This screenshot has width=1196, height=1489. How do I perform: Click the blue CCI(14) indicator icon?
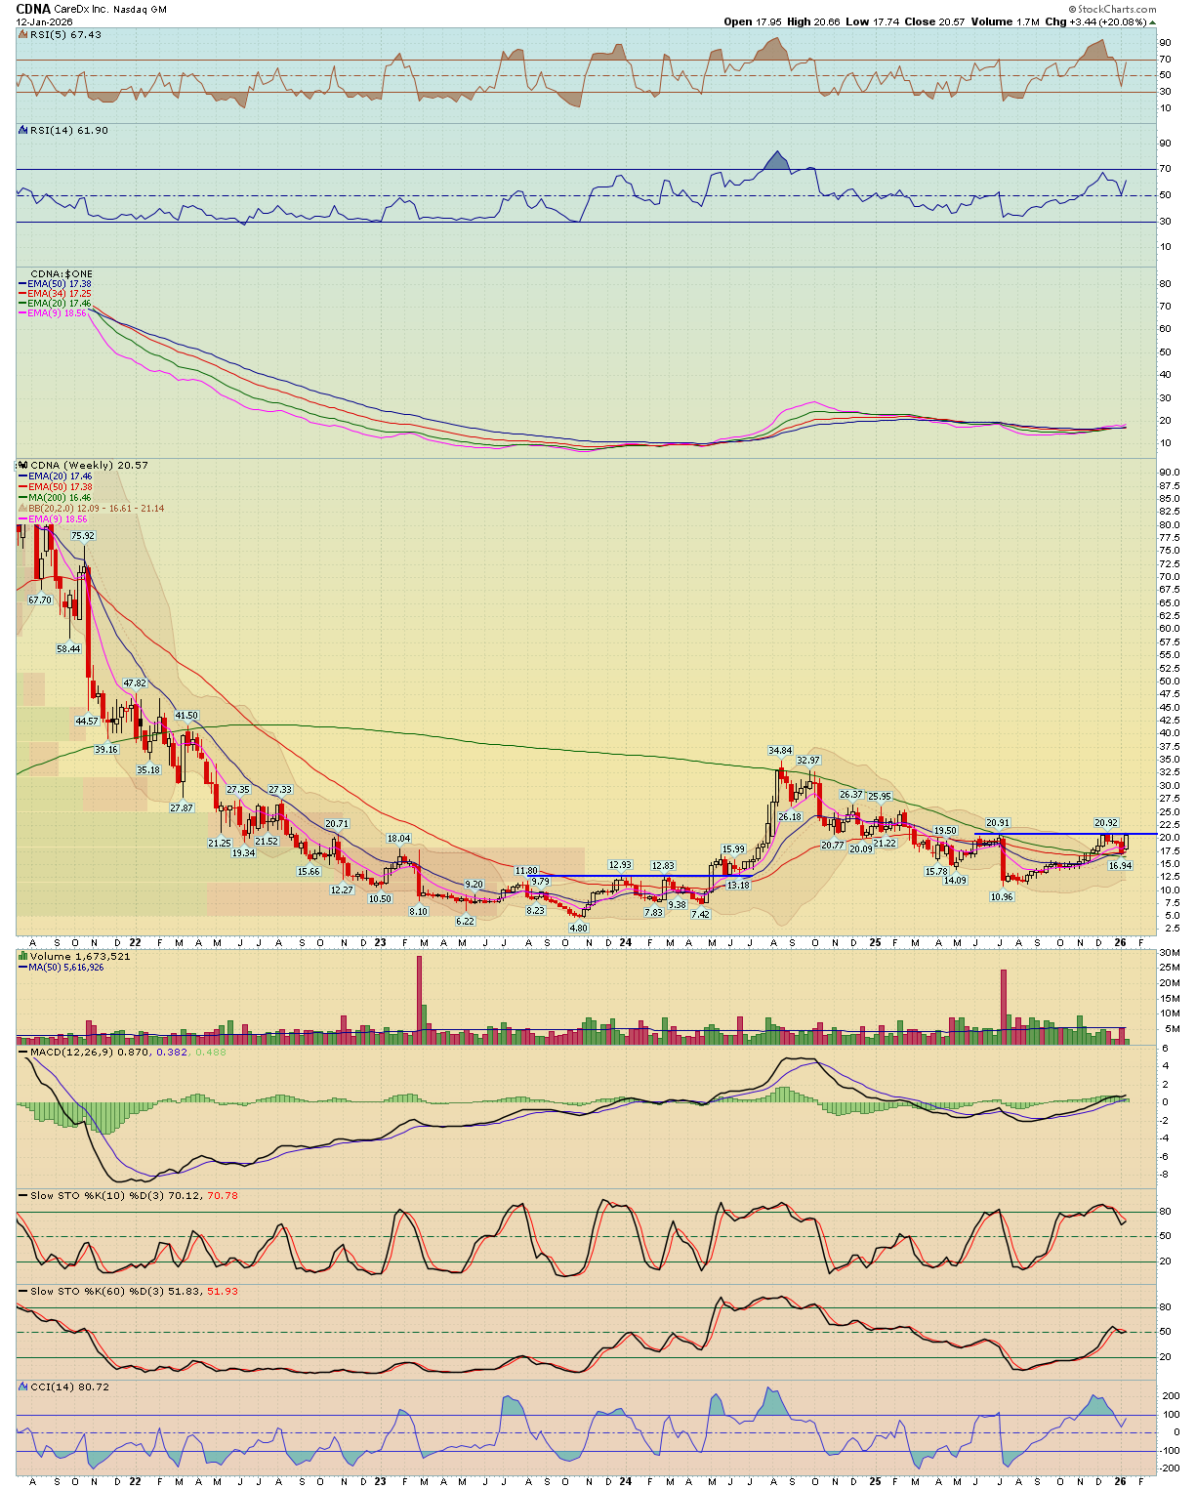tap(23, 1386)
